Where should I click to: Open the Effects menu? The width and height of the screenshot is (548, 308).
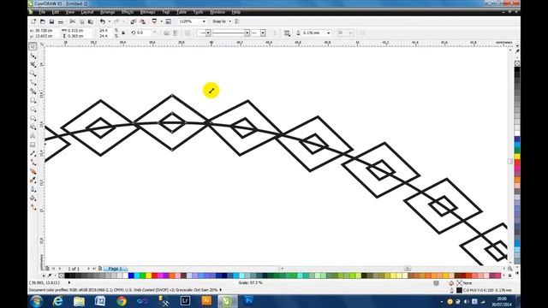coord(128,12)
